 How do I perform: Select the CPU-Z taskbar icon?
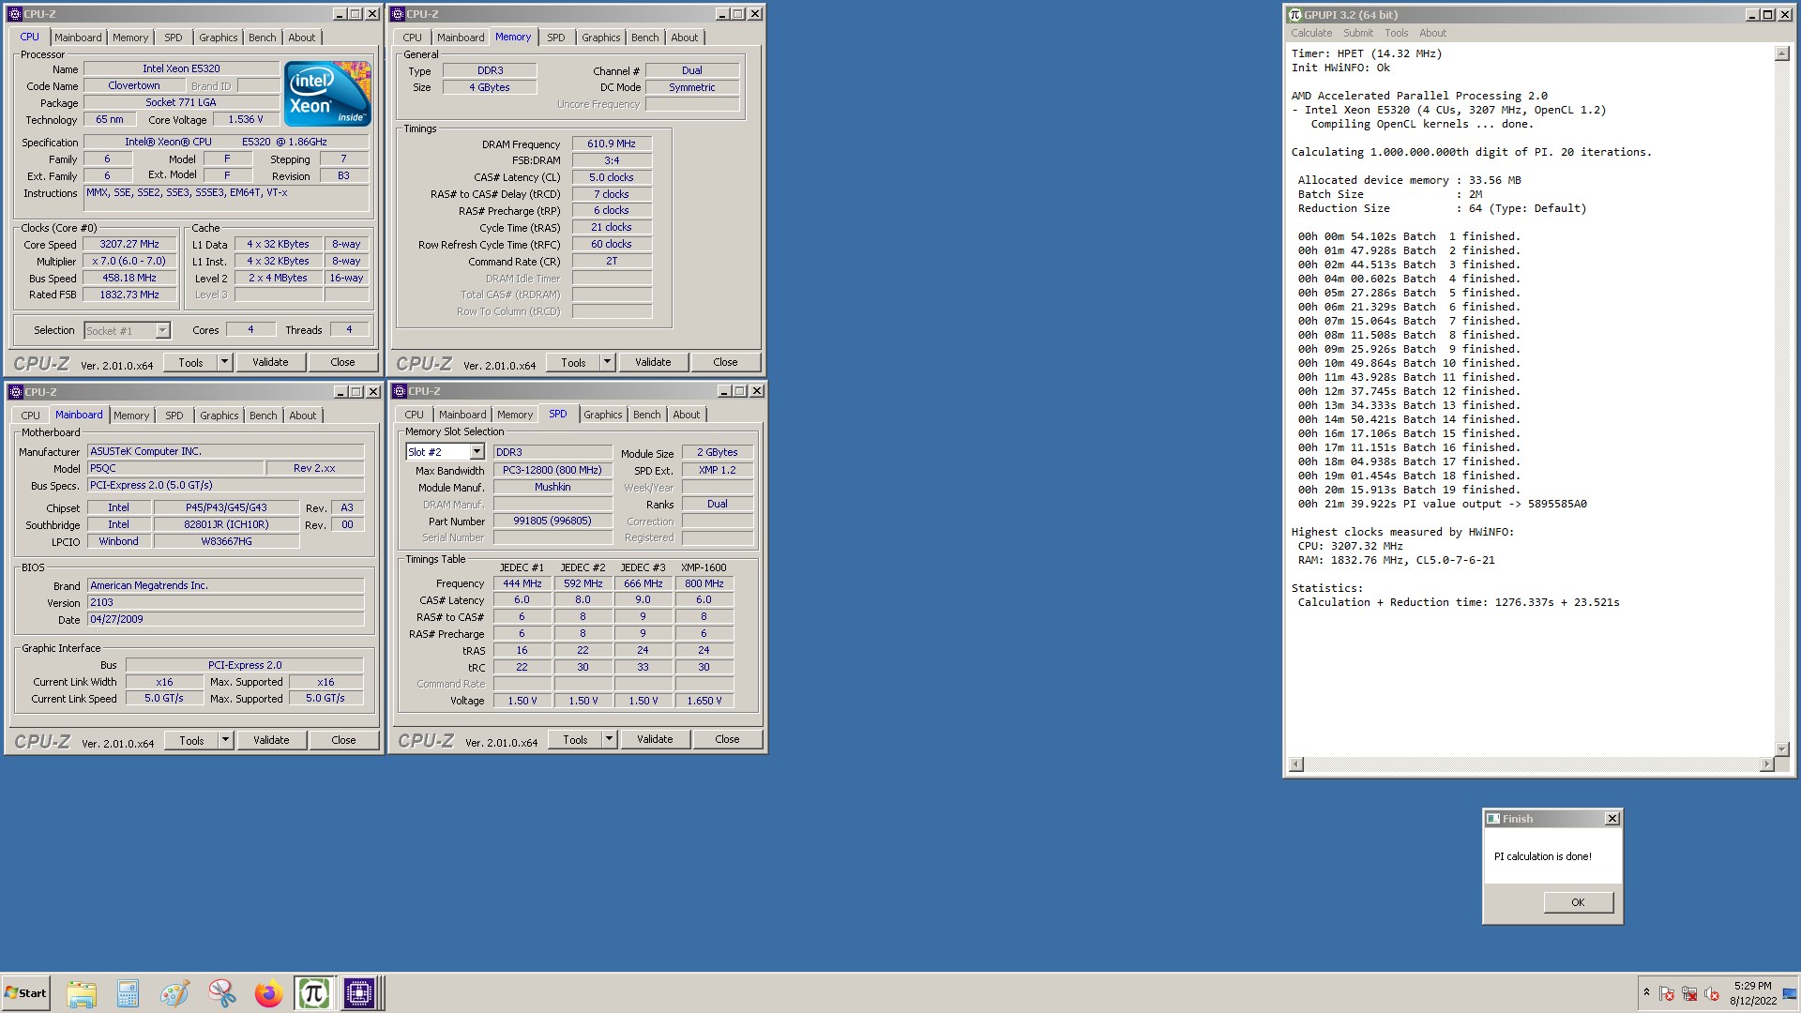tap(359, 993)
